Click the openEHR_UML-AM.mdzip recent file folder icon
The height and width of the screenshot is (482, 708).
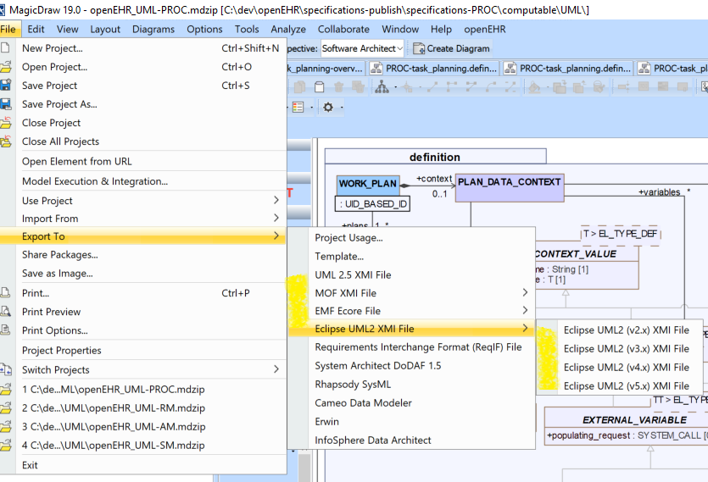pos(6,426)
